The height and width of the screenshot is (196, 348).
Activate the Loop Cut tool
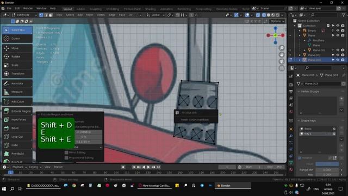click(x=17, y=137)
